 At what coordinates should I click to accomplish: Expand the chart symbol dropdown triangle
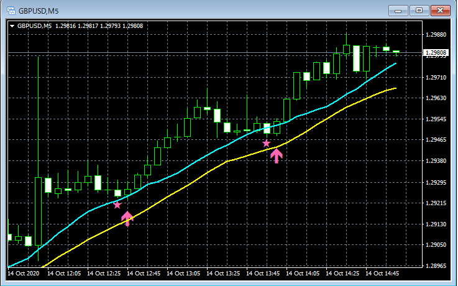point(12,26)
